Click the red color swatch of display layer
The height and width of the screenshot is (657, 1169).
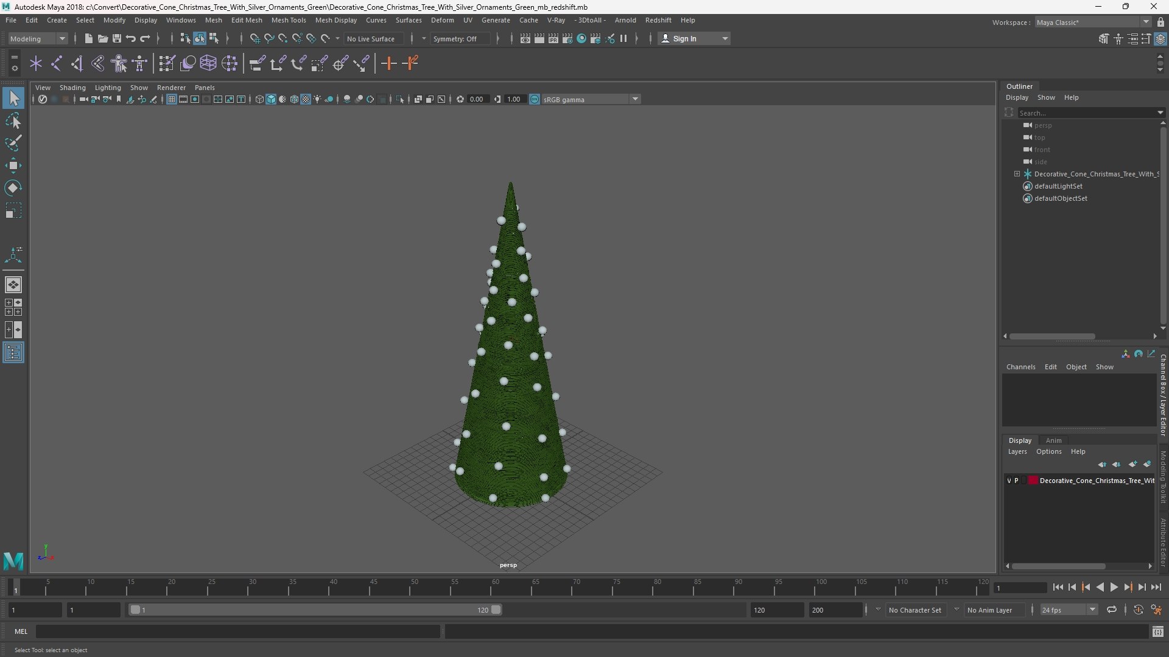click(1033, 481)
